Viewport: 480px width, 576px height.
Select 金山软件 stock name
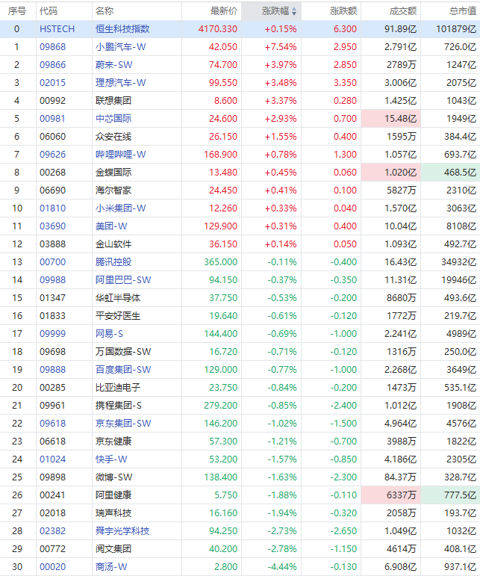[x=113, y=244]
